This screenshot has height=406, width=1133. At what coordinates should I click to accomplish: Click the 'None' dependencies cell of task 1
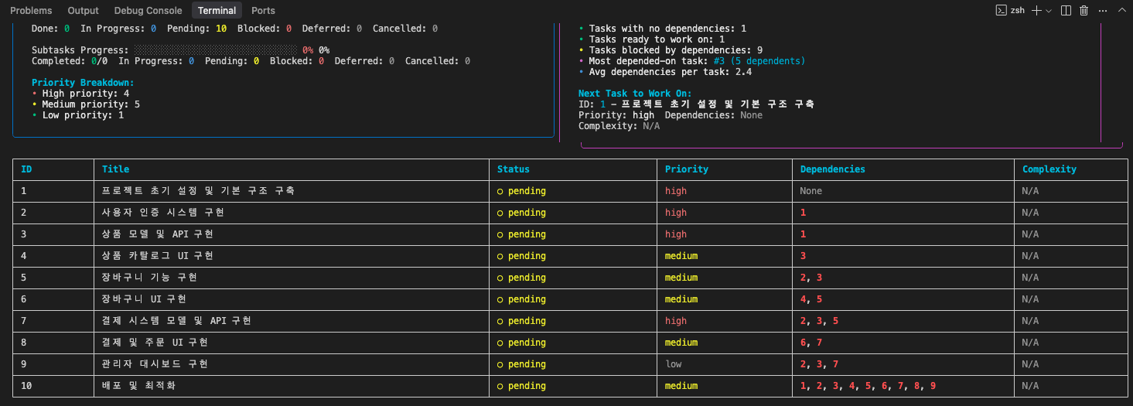(x=811, y=190)
